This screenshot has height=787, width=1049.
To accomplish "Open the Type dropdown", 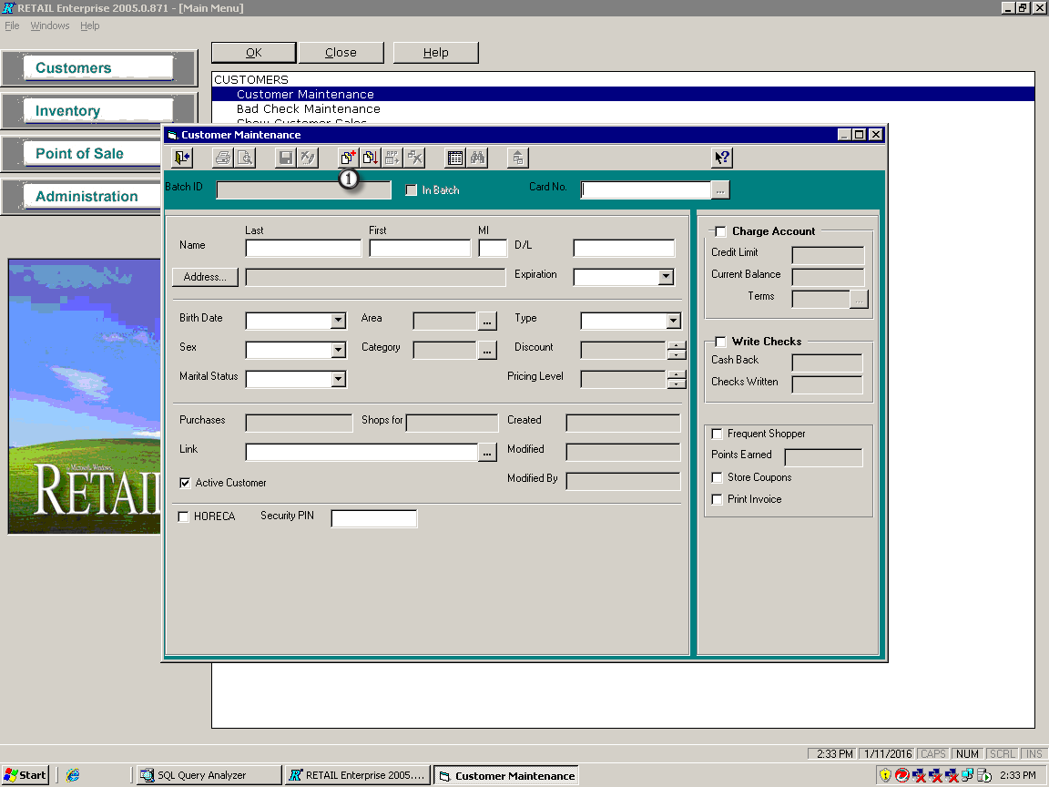I will point(673,322).
